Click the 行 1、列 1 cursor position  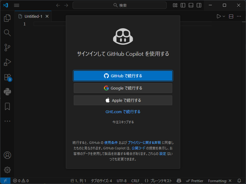click(78, 181)
